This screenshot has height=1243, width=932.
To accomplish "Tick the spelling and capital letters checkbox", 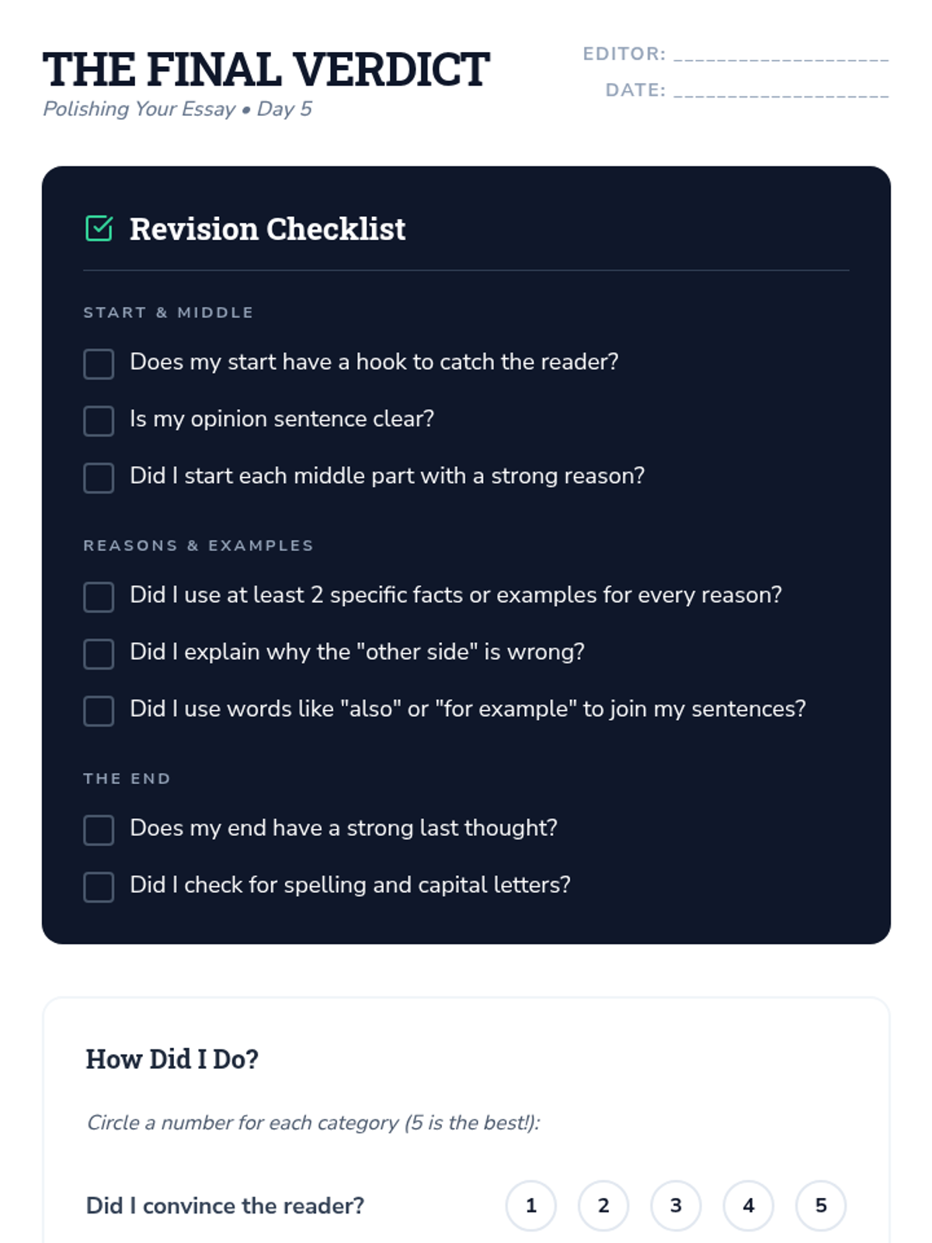I will 99,886.
